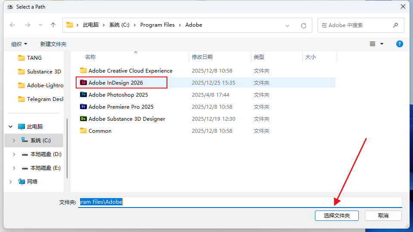Collapse the 此电脑 tree node
Screen dimensions: 413x232
(x=10, y=126)
